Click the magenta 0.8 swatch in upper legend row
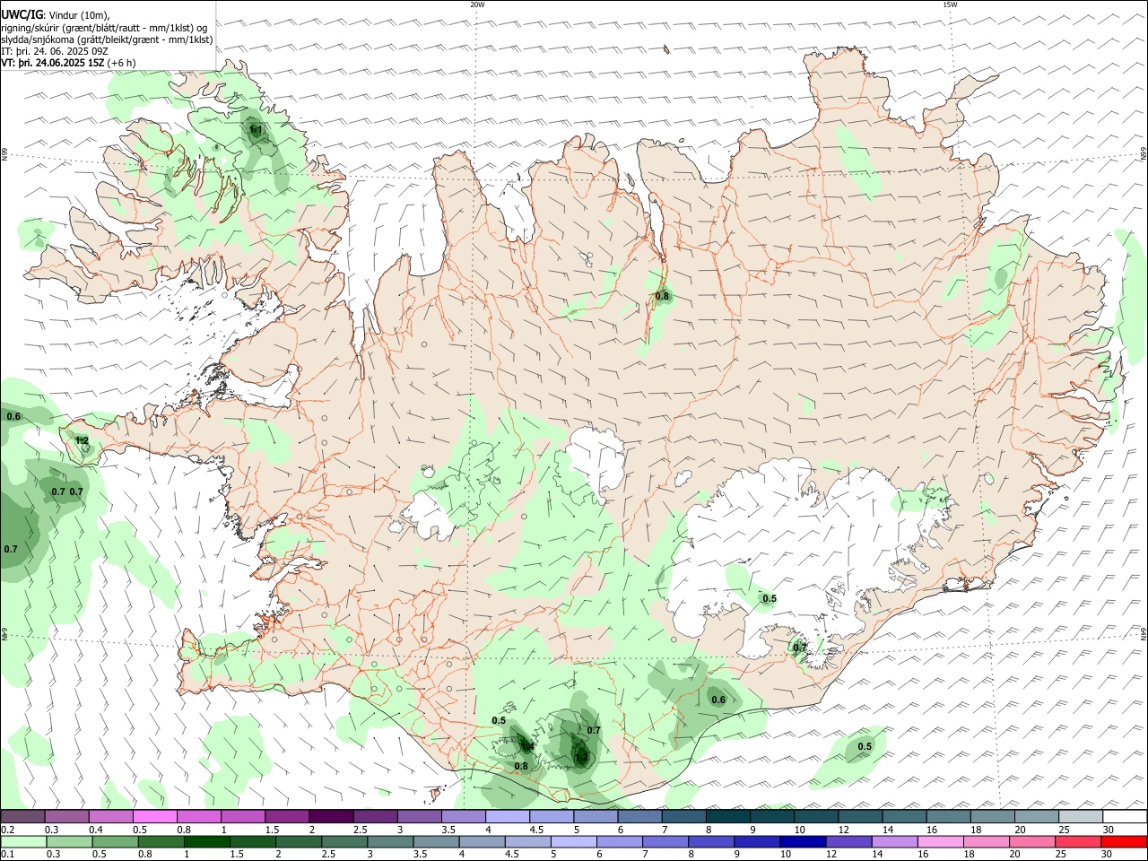Image resolution: width=1148 pixels, height=861 pixels. 199,816
